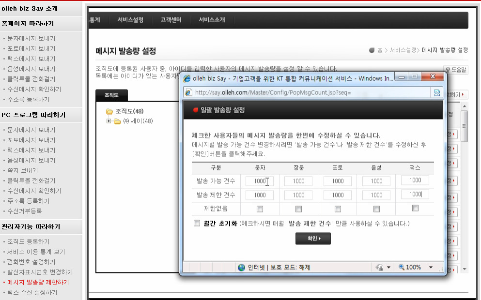Check 제한없음 for 음성 column

tap(376, 209)
